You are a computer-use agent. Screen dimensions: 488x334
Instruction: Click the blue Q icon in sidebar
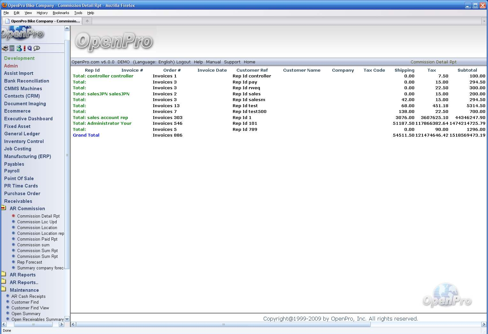click(30, 48)
